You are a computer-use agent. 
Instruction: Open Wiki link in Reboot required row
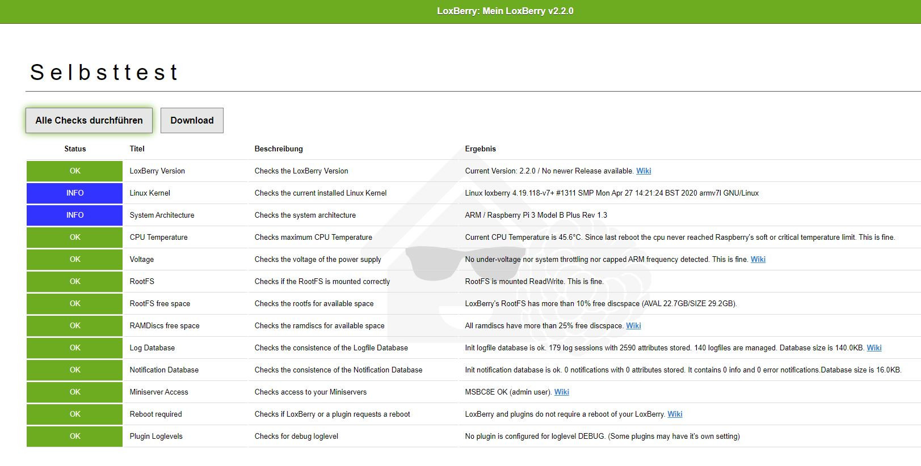click(x=675, y=414)
